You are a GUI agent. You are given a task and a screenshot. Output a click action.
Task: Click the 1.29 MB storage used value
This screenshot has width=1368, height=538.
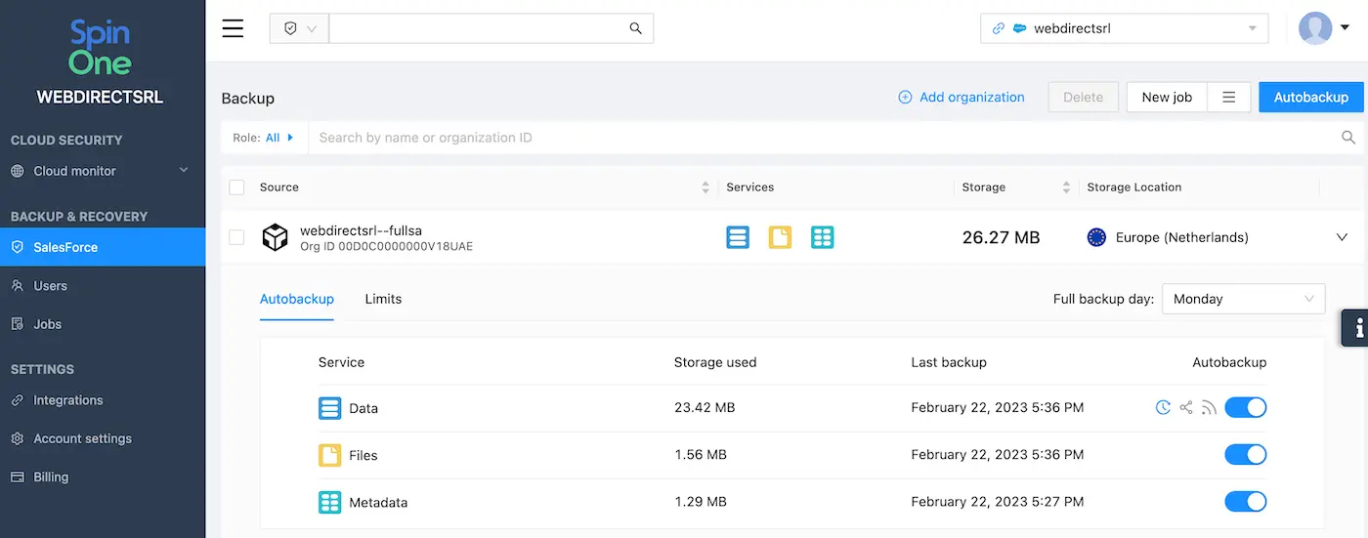click(701, 502)
